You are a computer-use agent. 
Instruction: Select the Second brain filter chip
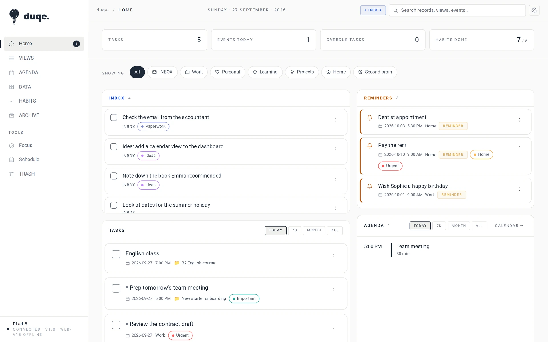pos(375,72)
